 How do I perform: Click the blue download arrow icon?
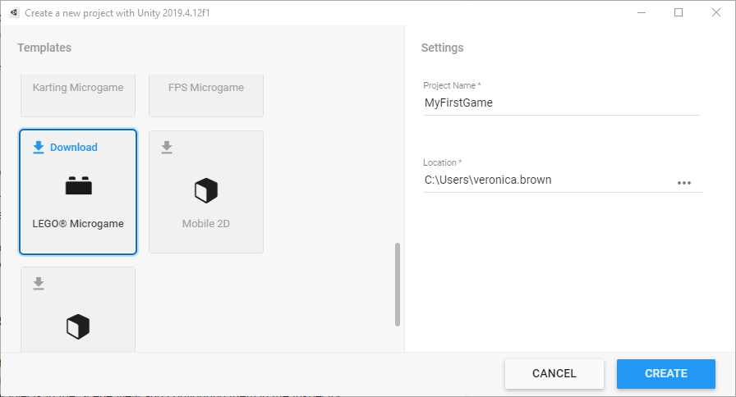click(x=38, y=148)
